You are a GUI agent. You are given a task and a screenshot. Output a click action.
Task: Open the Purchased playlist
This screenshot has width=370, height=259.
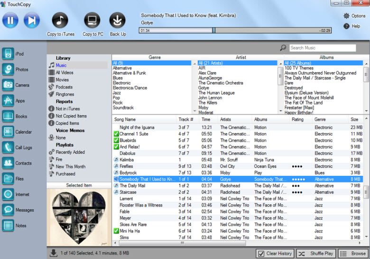pos(65,174)
